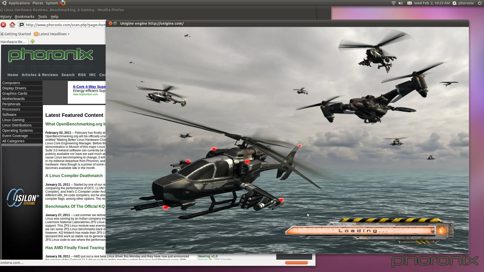Select Operating Systems category

[x=22, y=130]
